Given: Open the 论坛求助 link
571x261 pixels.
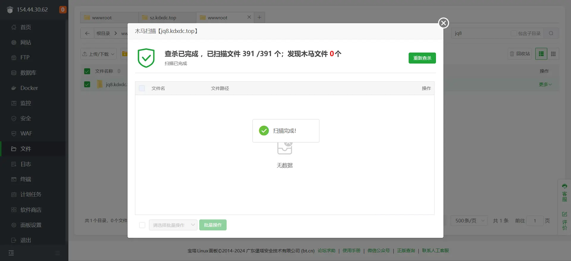Looking at the screenshot, I should (x=326, y=251).
